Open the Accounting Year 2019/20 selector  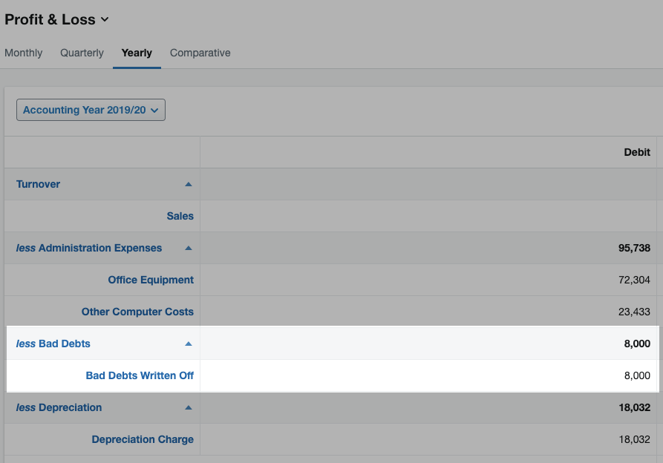point(91,109)
